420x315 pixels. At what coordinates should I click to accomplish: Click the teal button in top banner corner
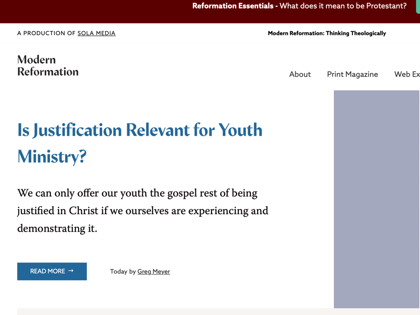[x=417, y=6]
